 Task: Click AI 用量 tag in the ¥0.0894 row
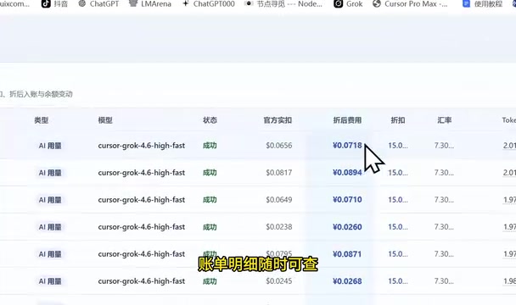coord(50,173)
